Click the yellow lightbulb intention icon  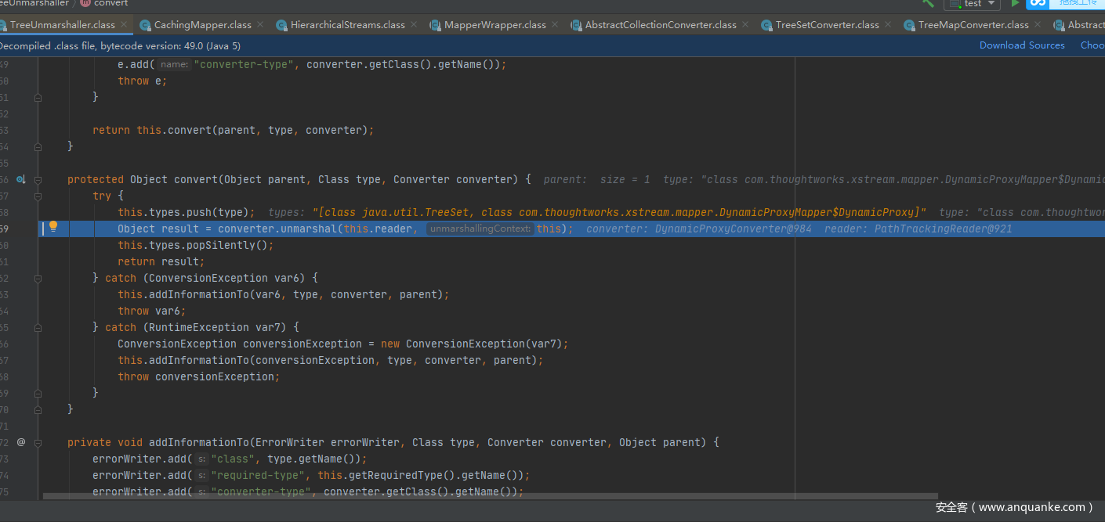click(53, 227)
